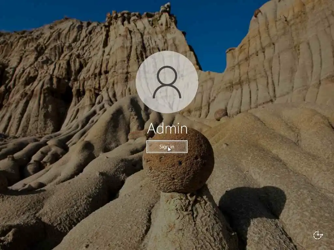Open the Ease of Access icon
Screen dimensions: 334x250
point(318,235)
